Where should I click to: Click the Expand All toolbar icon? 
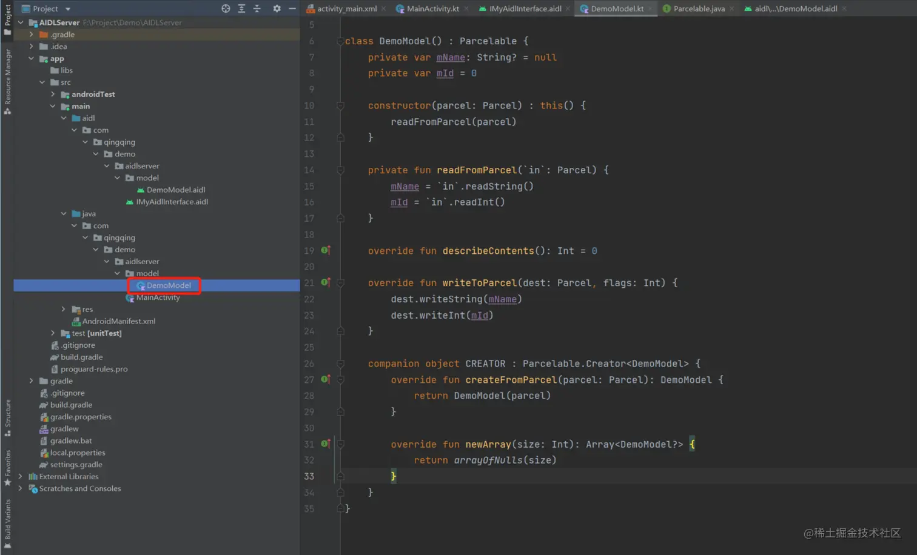tap(241, 8)
